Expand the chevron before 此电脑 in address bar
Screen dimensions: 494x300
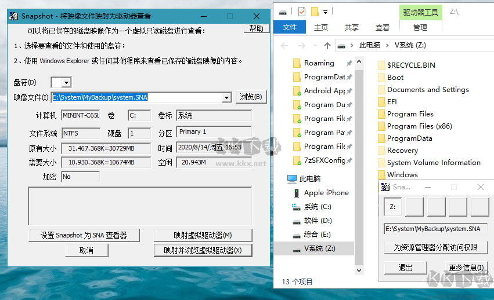[352, 46]
